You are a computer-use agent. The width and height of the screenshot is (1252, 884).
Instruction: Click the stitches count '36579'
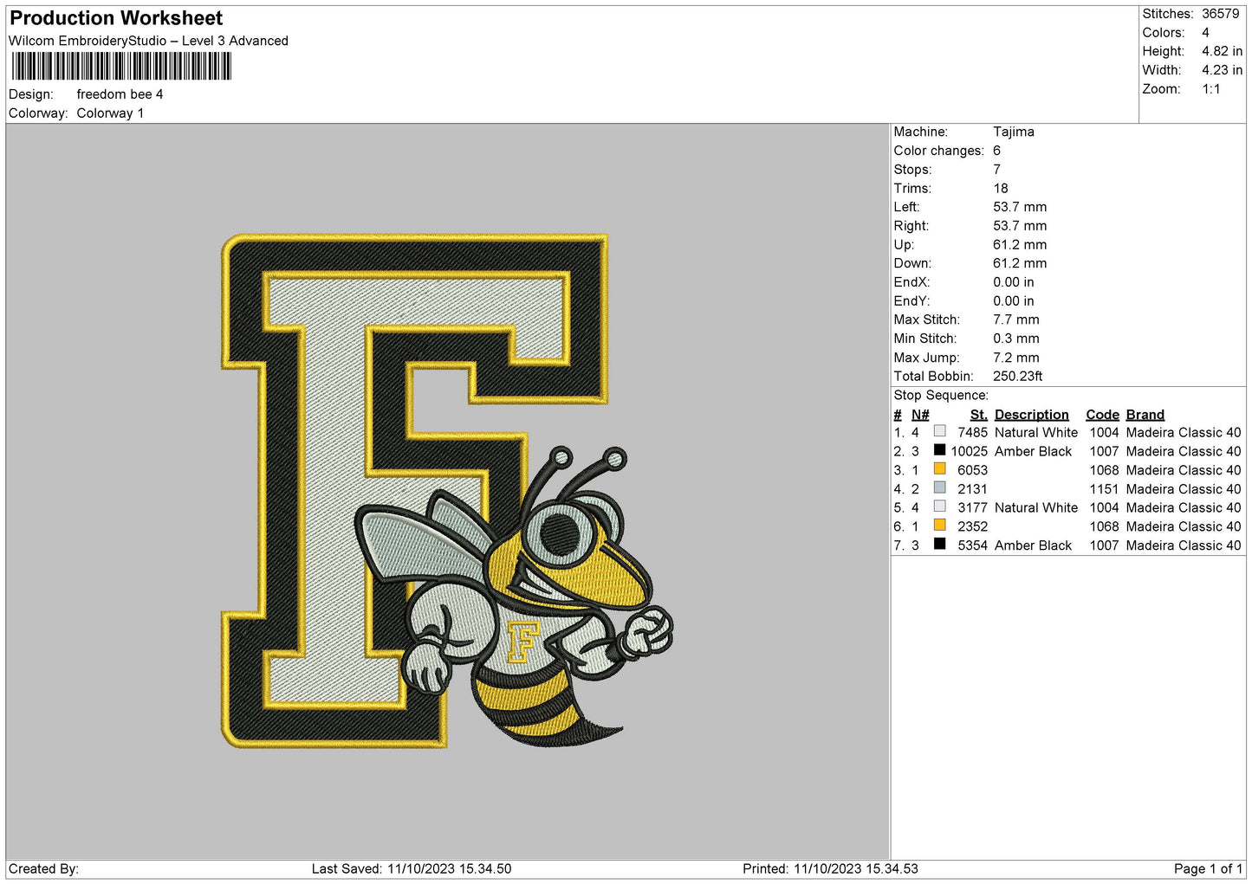[x=1220, y=14]
